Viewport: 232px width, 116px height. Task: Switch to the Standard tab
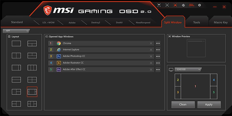pyautogui.click(x=17, y=22)
